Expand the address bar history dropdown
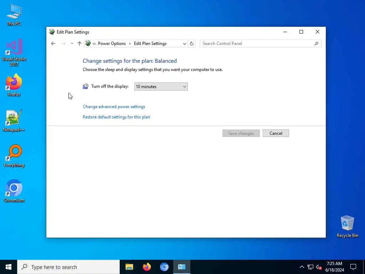This screenshot has width=365, height=274. tap(184, 44)
